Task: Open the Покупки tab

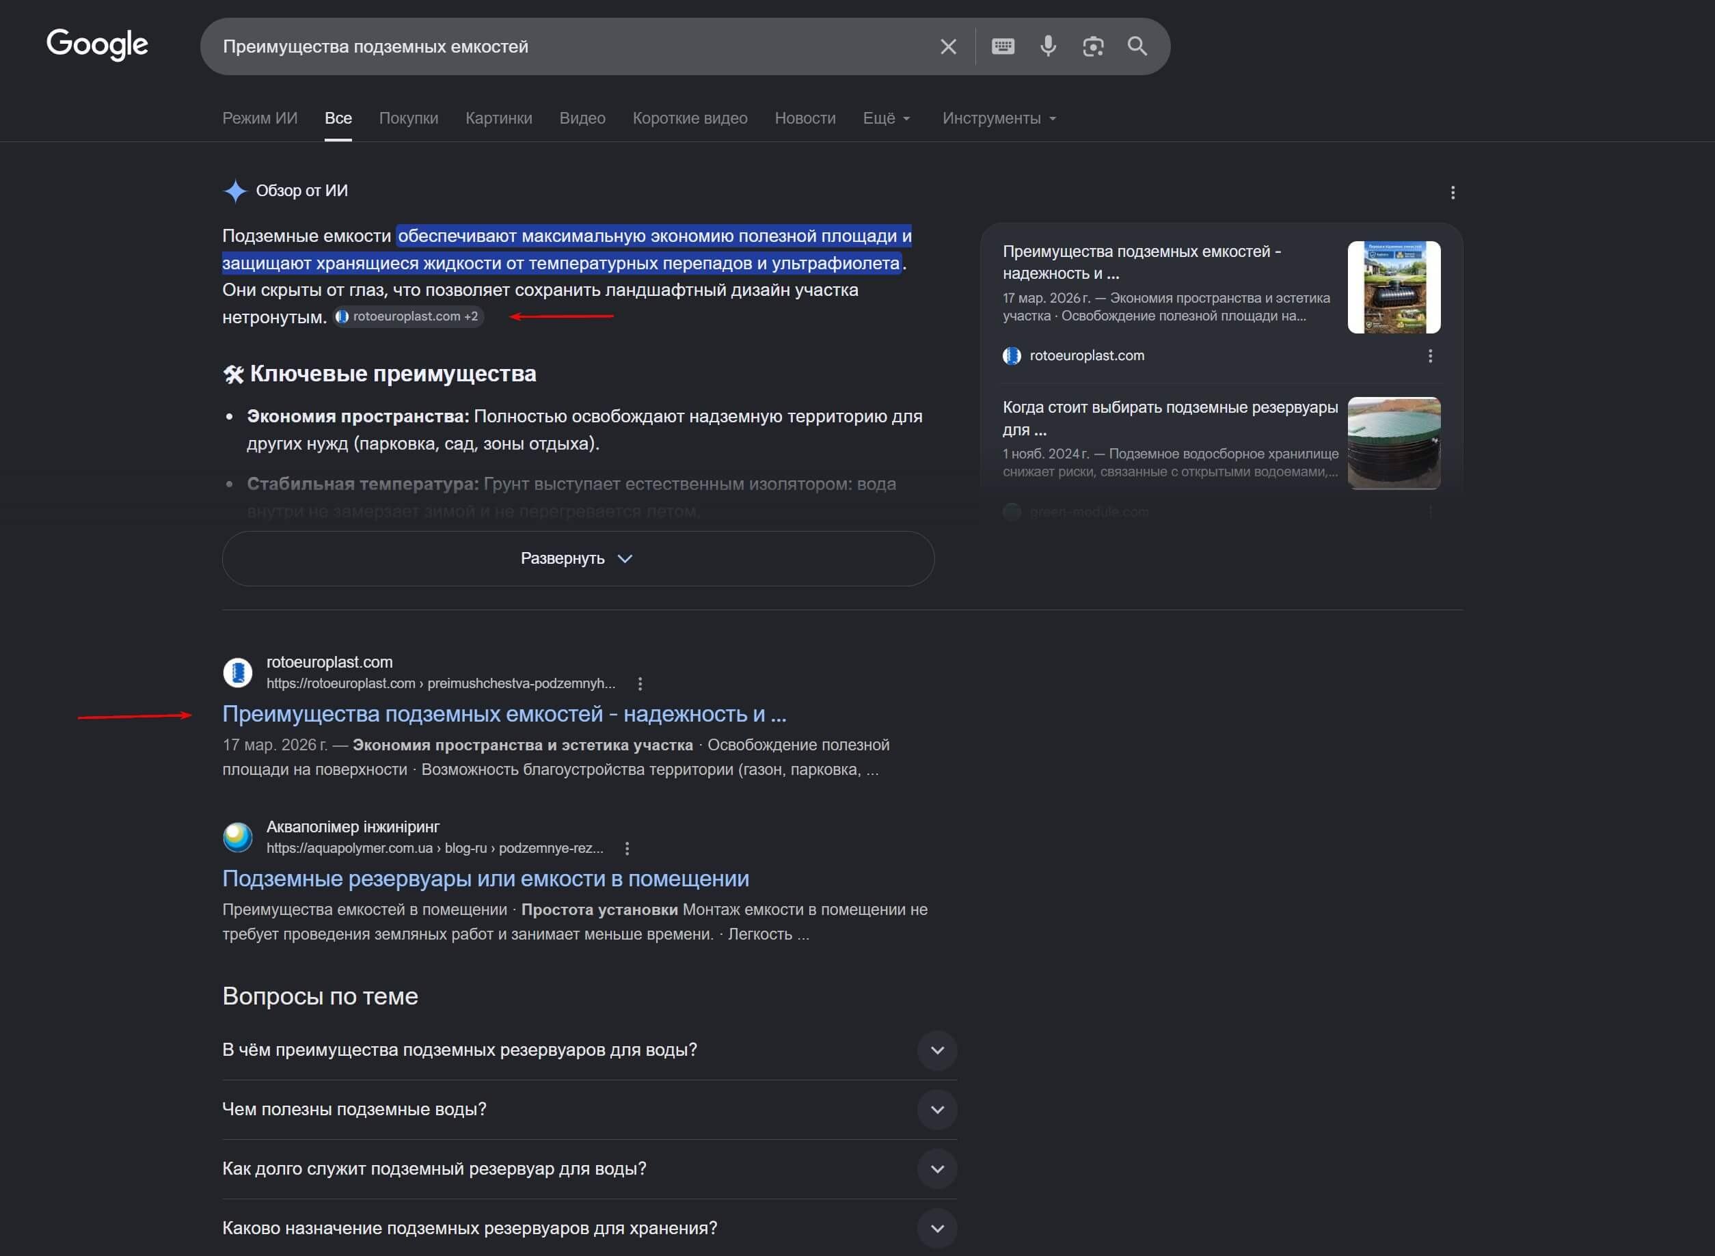Action: (x=408, y=118)
